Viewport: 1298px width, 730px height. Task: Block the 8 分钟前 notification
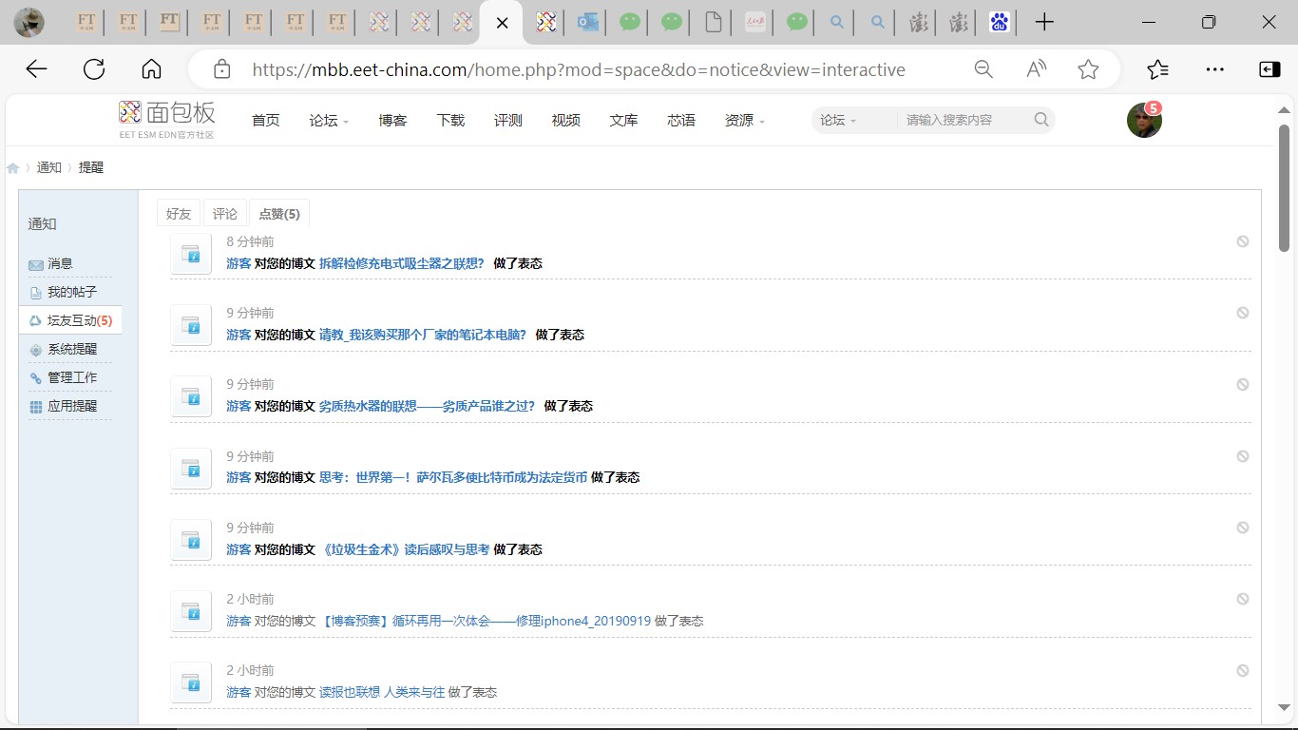click(x=1242, y=241)
